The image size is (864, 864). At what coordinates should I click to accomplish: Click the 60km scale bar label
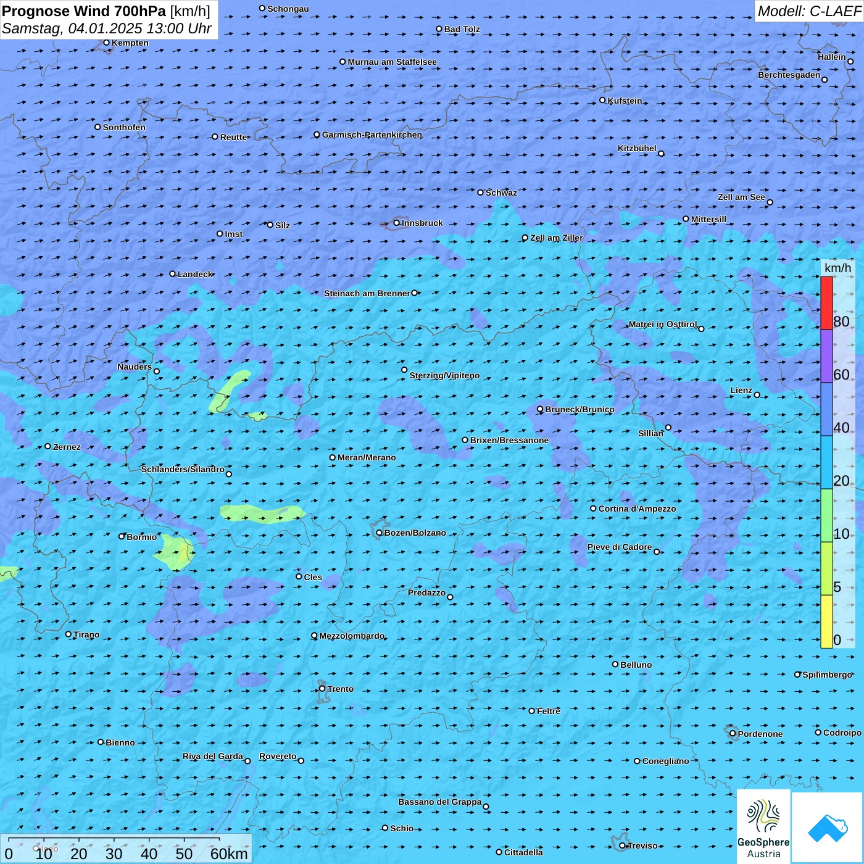229,854
